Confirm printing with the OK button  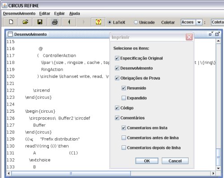point(147,161)
